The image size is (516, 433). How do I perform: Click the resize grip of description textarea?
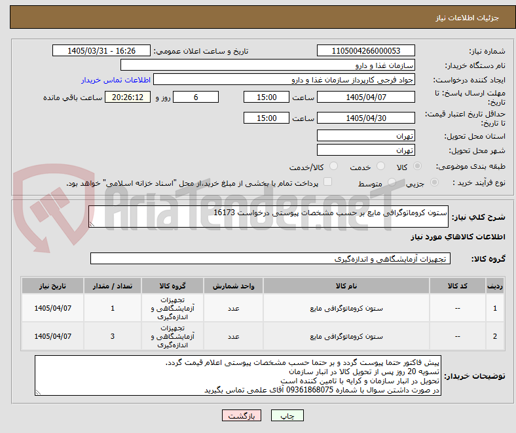[92, 224]
